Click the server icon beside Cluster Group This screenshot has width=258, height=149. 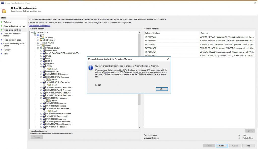click(x=44, y=51)
